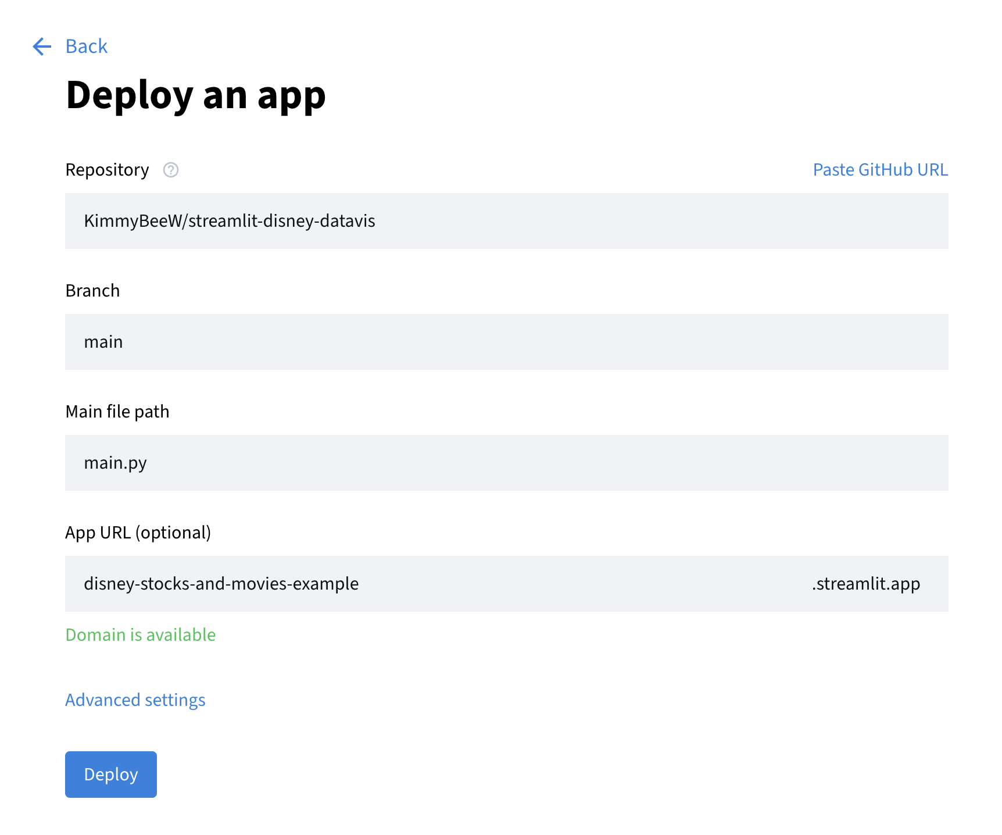This screenshot has height=835, width=1002.
Task: Focus the Branch input field
Action: click(506, 342)
